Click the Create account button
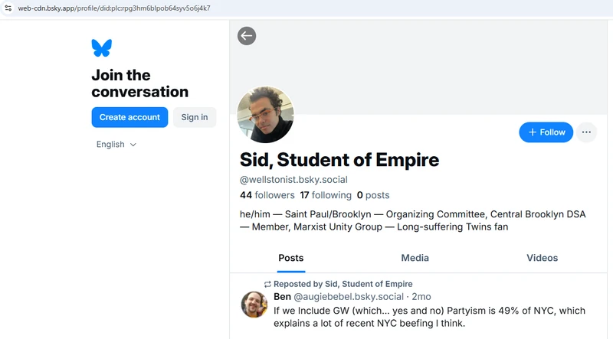 (129, 117)
